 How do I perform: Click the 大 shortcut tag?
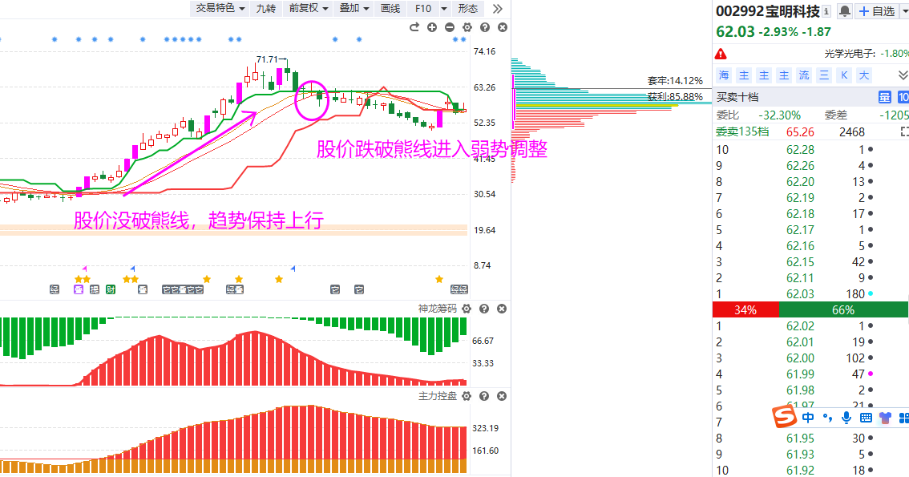pos(864,75)
